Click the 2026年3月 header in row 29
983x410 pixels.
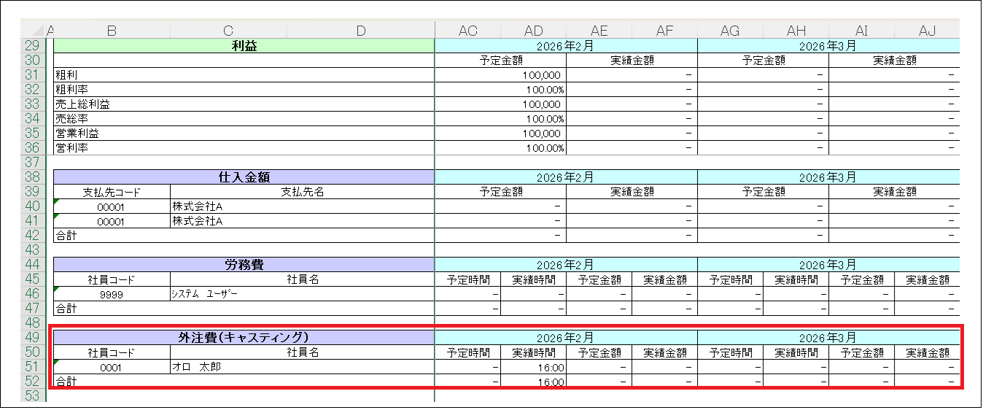[x=828, y=46]
